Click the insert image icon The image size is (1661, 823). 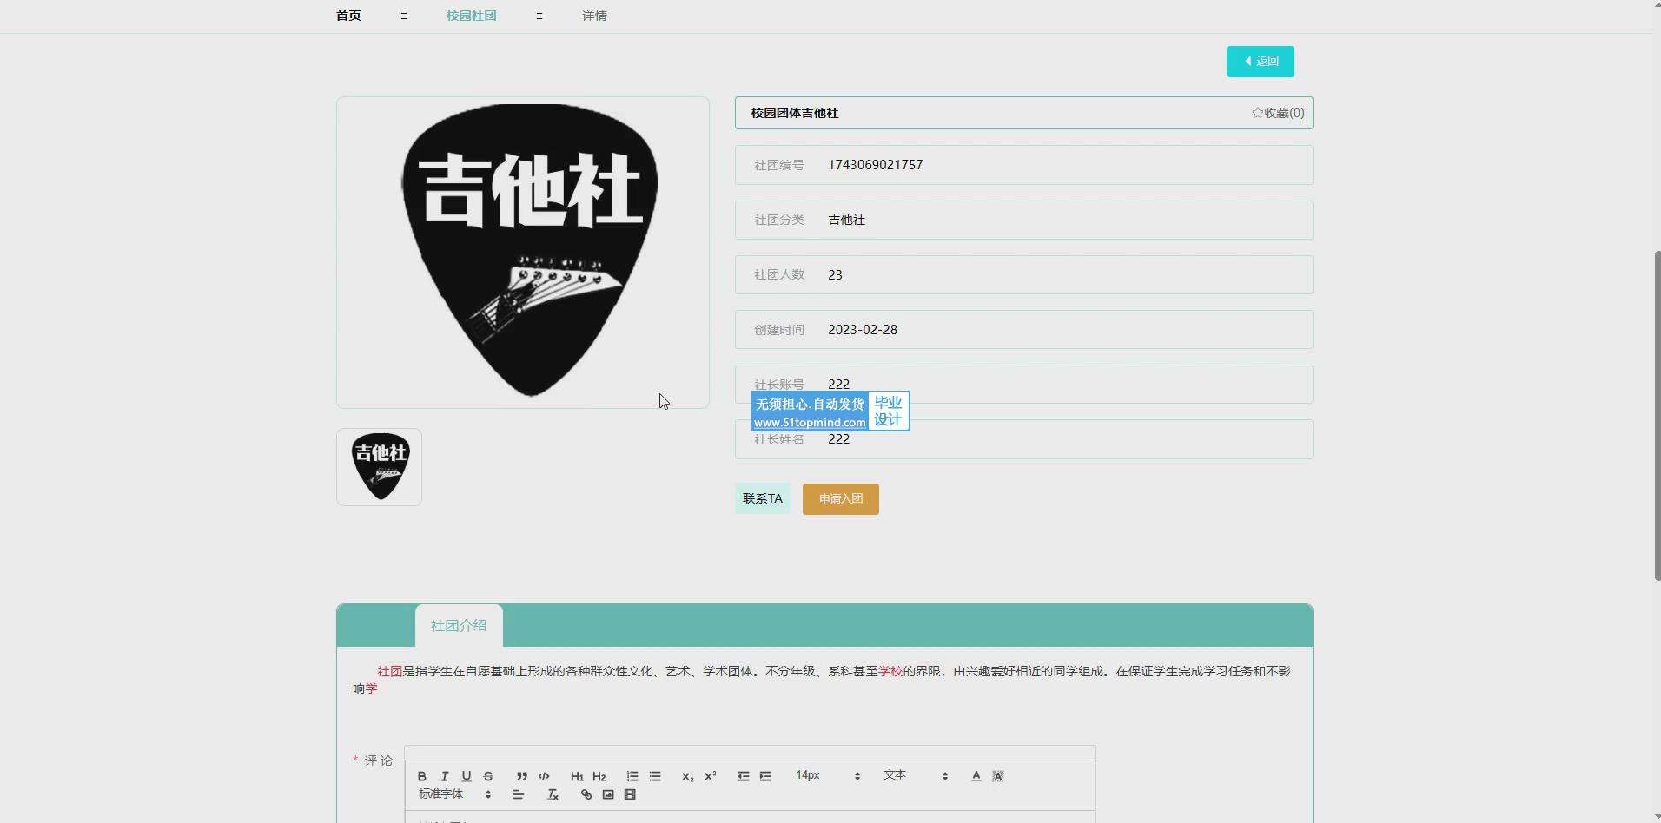coord(608,794)
